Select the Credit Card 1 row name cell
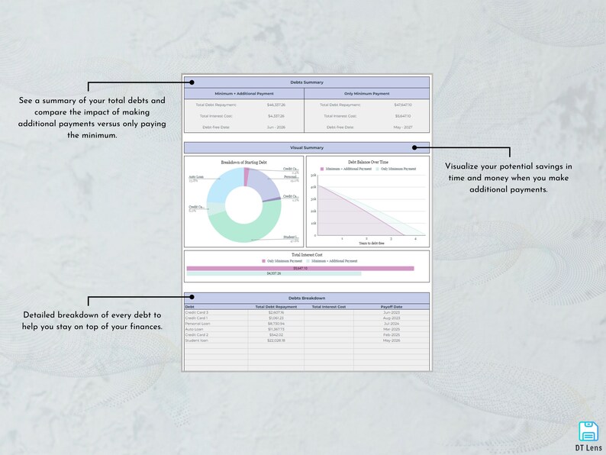The image size is (606, 455). coord(216,318)
